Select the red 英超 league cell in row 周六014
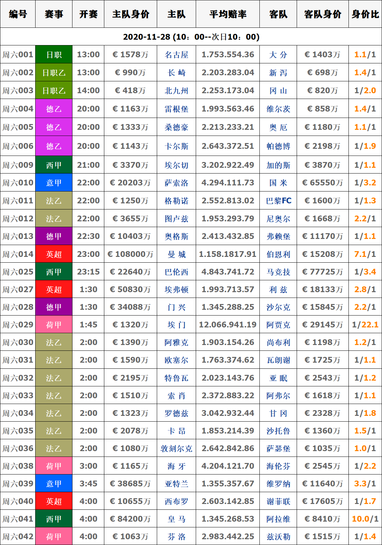This screenshot has height=545, width=382. tap(54, 255)
